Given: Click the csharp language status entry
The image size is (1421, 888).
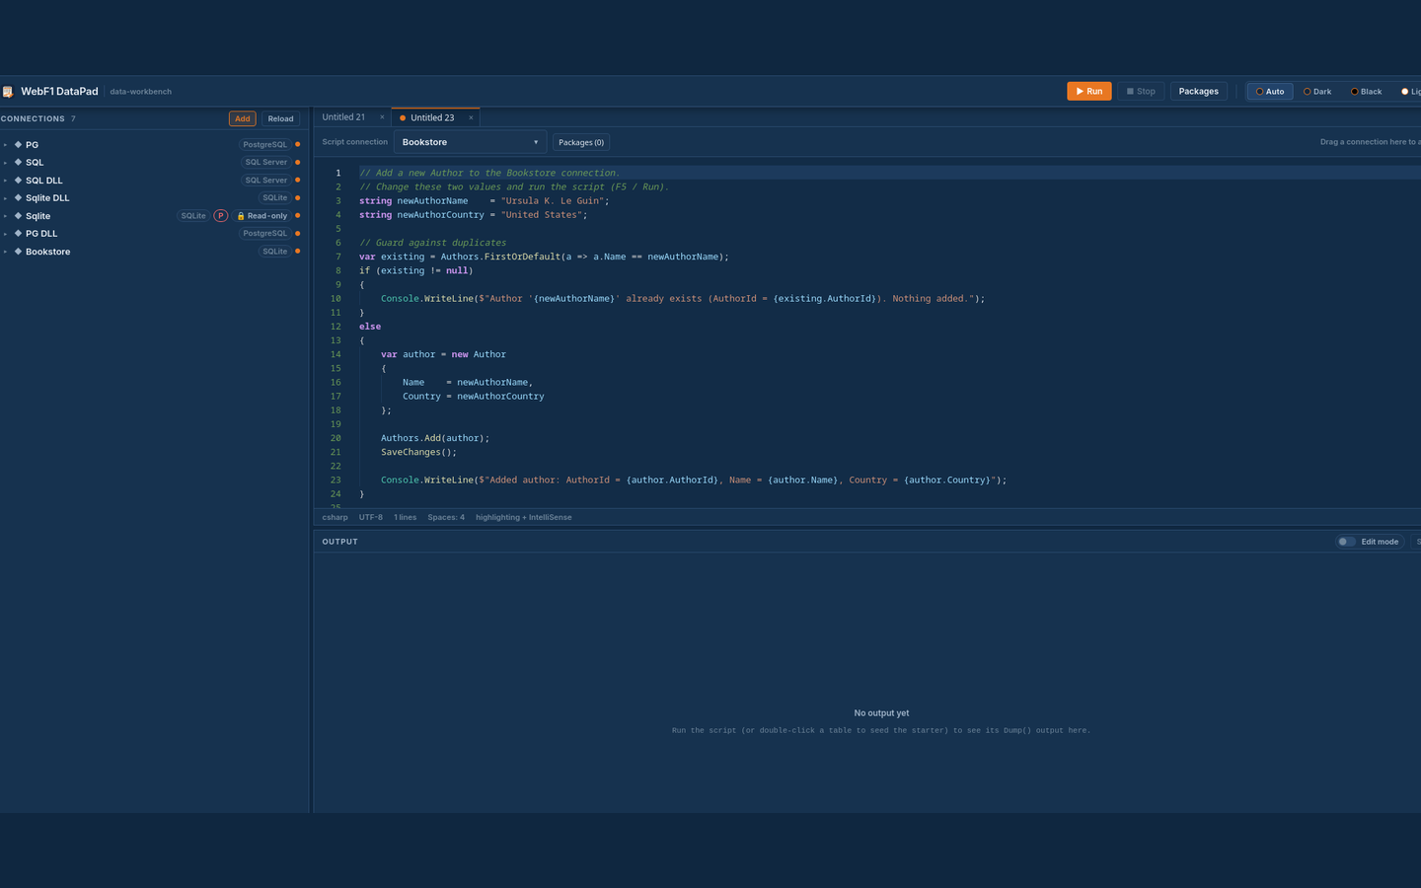Looking at the screenshot, I should pyautogui.click(x=335, y=517).
